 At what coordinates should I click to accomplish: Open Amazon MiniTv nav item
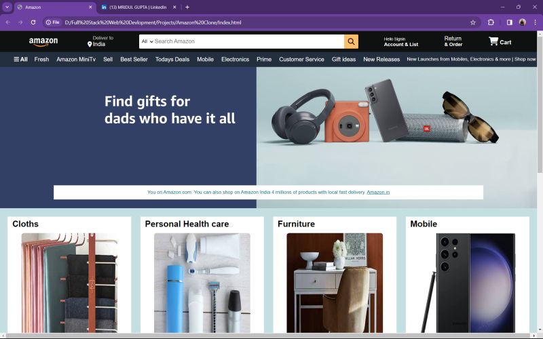[x=76, y=59]
